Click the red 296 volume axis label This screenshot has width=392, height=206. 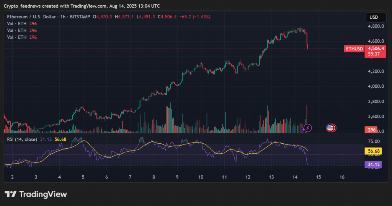pyautogui.click(x=371, y=130)
